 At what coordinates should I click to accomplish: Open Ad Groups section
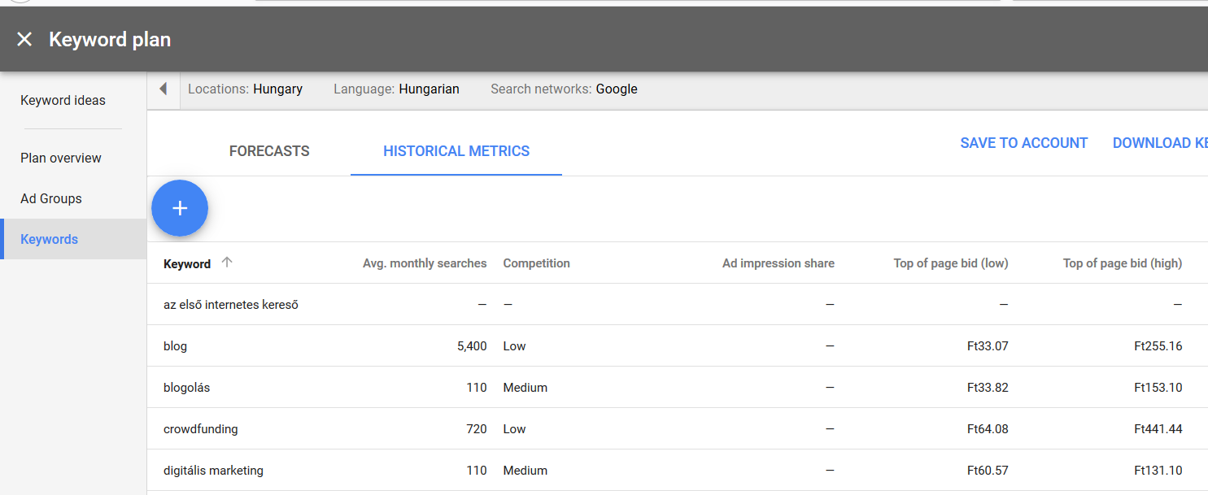point(51,198)
